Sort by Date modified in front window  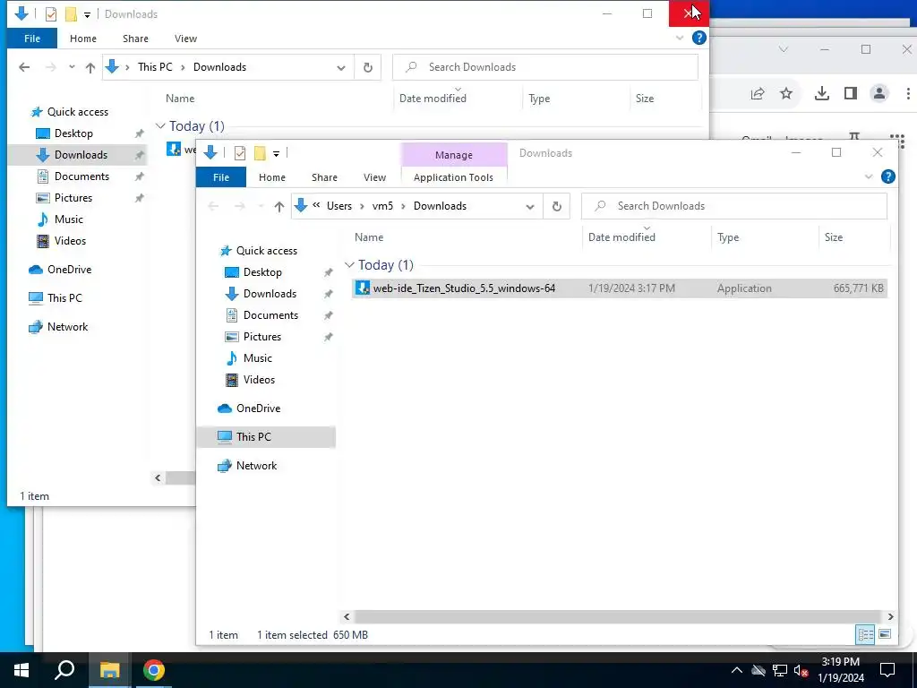pyautogui.click(x=621, y=236)
